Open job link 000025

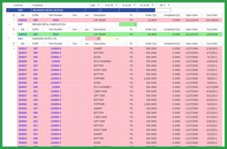point(23,34)
